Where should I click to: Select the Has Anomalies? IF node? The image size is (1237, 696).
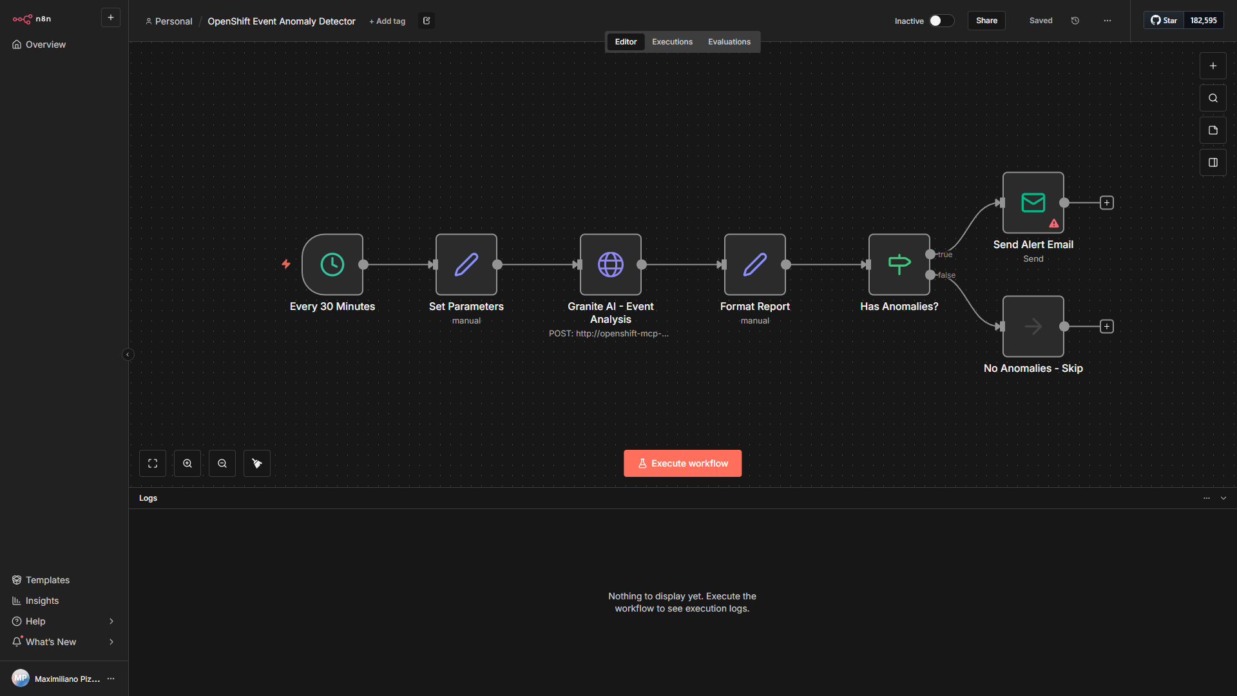click(899, 264)
